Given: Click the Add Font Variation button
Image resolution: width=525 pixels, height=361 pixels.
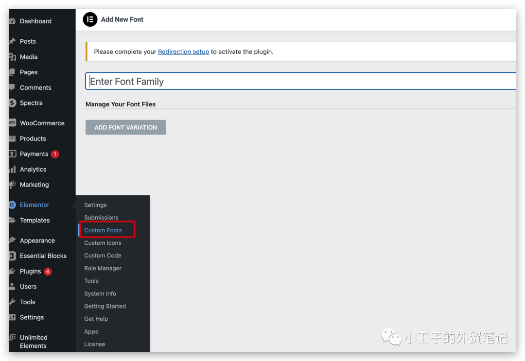Looking at the screenshot, I should (125, 127).
